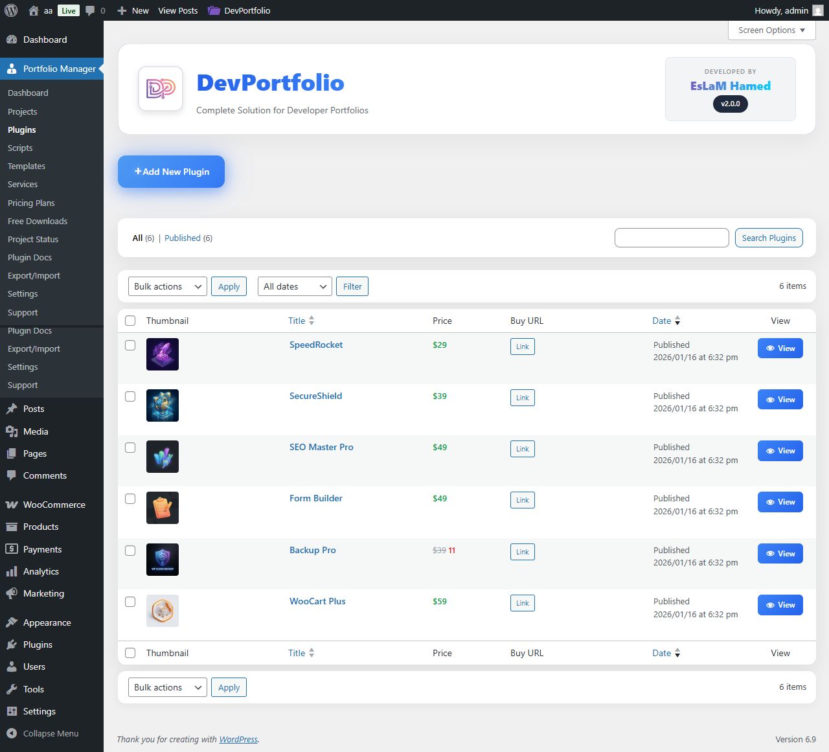Open the SecureShield title link
Screen dimensions: 829x752
point(316,396)
